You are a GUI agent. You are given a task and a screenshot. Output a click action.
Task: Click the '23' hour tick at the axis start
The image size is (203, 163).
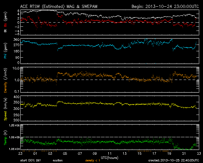click(x=20, y=153)
